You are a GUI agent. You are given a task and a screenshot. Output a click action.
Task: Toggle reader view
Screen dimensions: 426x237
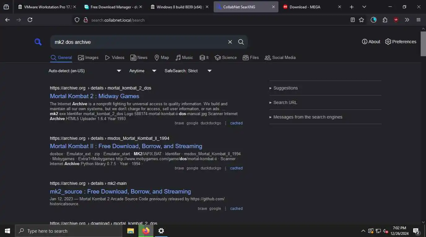pyautogui.click(x=353, y=20)
